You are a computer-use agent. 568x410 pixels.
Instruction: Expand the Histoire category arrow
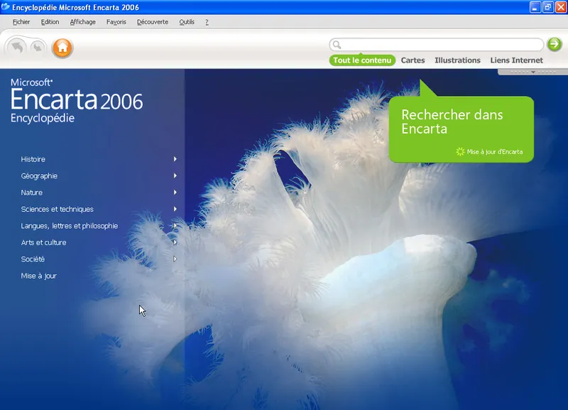(x=175, y=158)
